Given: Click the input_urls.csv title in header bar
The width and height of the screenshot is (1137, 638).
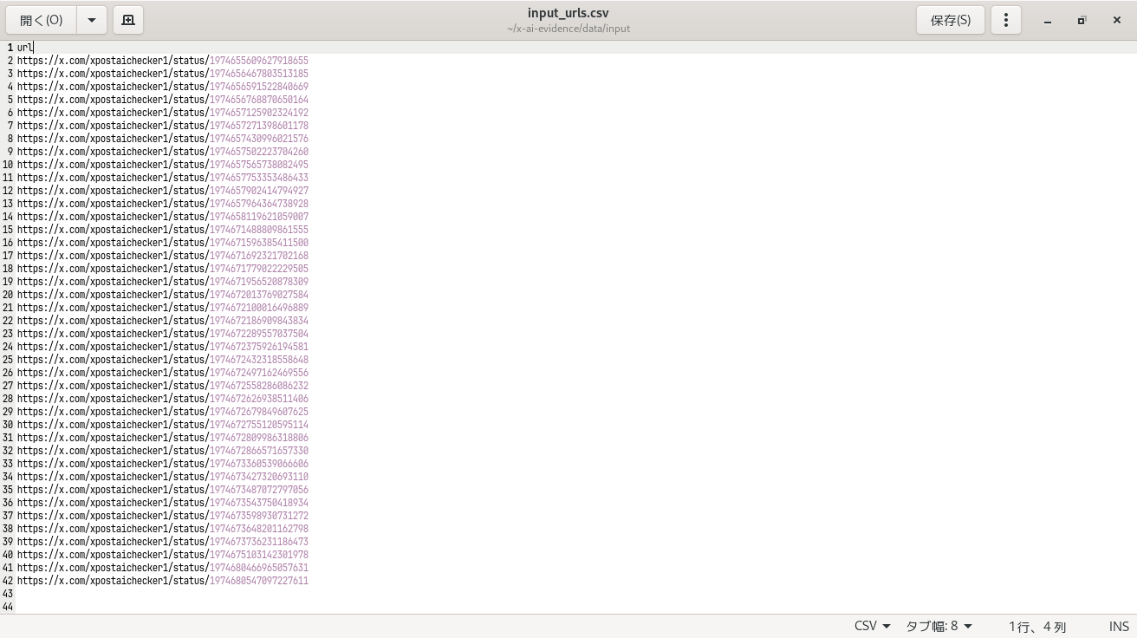Looking at the screenshot, I should click(x=568, y=13).
